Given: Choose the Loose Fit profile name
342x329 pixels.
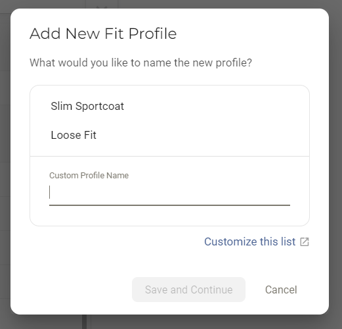Looking at the screenshot, I should pyautogui.click(x=74, y=135).
